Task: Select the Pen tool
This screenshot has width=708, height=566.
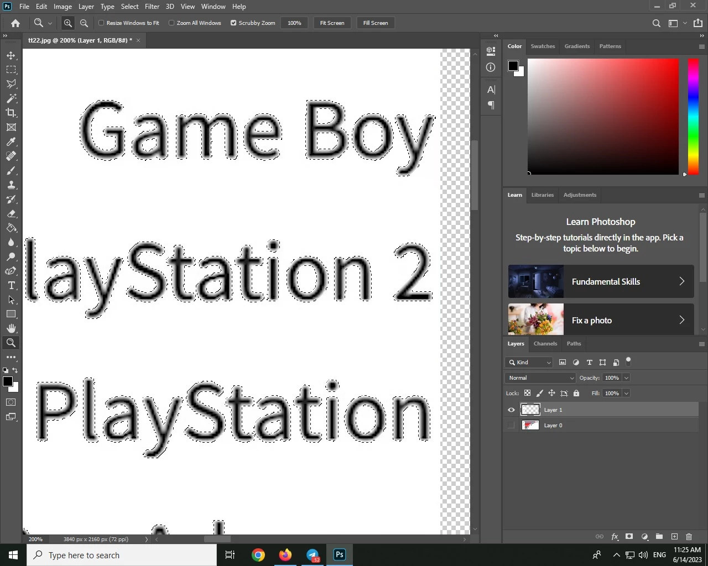Action: pyautogui.click(x=11, y=271)
